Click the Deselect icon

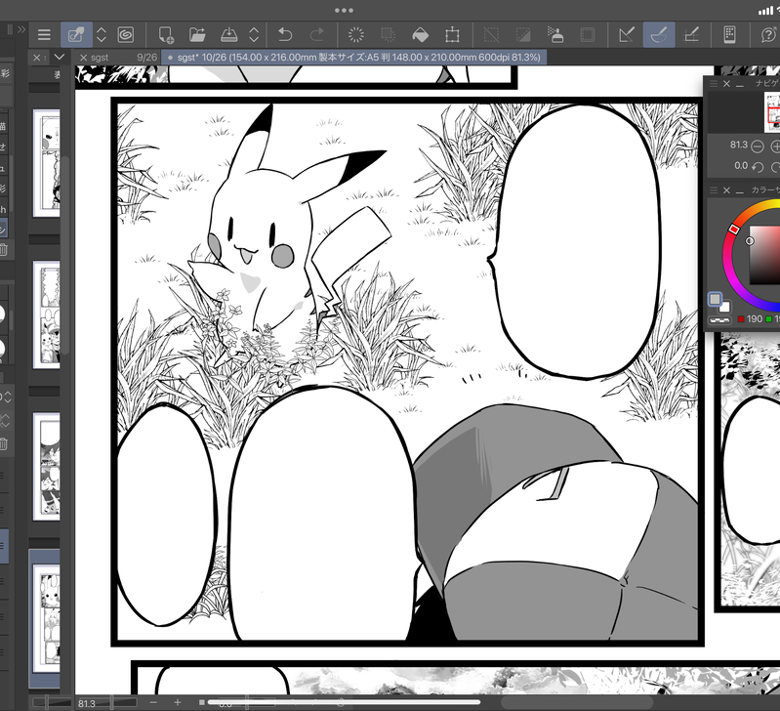491,35
